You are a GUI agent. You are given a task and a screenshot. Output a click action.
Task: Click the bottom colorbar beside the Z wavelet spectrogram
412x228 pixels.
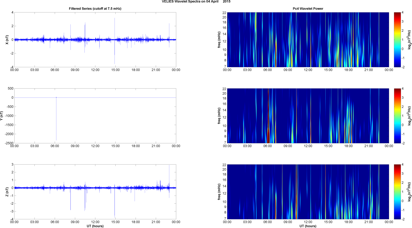point(397,192)
